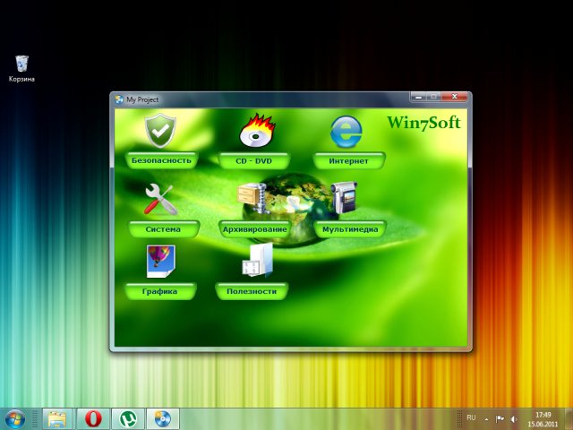Open the Архивирование category
Viewport: 573px width, 430px height.
(x=254, y=229)
